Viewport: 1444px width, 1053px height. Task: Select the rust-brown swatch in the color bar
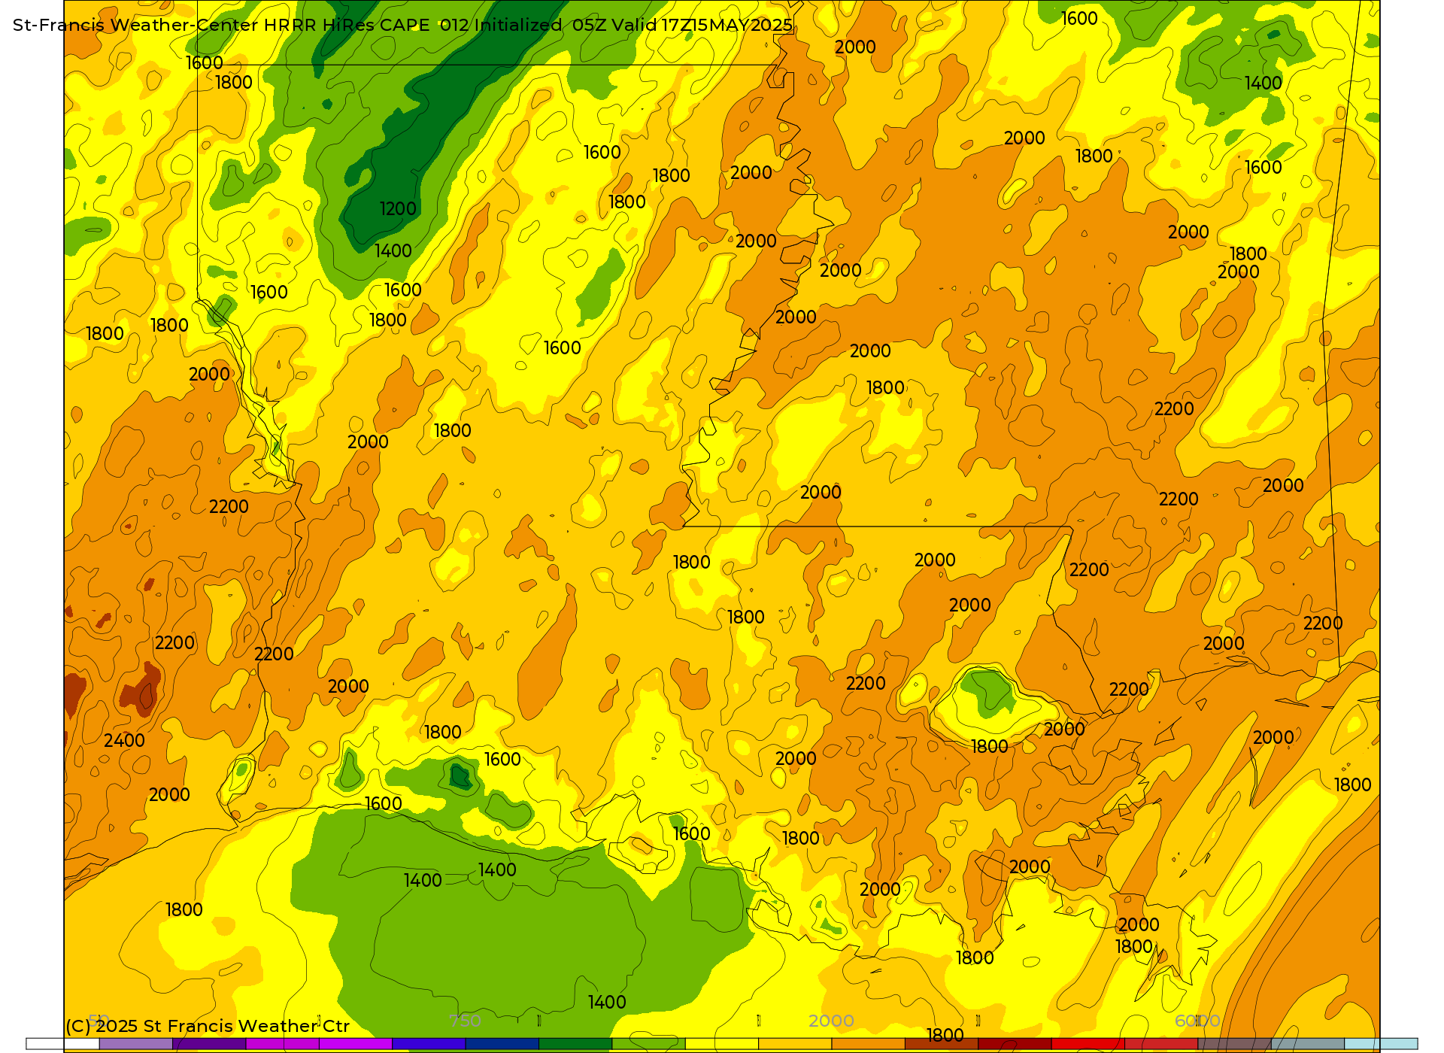(942, 1044)
